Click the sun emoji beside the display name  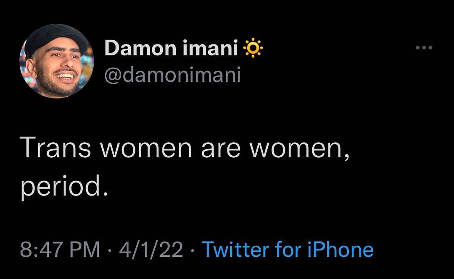[x=253, y=49]
